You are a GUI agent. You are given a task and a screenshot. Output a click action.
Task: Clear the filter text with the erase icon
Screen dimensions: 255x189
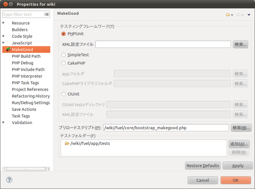pos(47,14)
